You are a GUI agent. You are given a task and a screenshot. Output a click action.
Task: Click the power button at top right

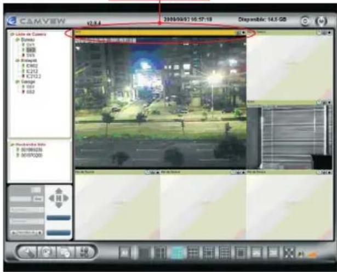click(x=321, y=21)
